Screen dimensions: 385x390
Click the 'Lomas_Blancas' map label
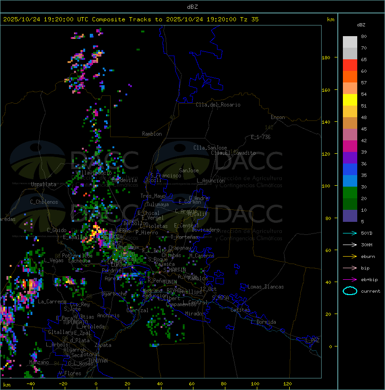tap(266, 287)
